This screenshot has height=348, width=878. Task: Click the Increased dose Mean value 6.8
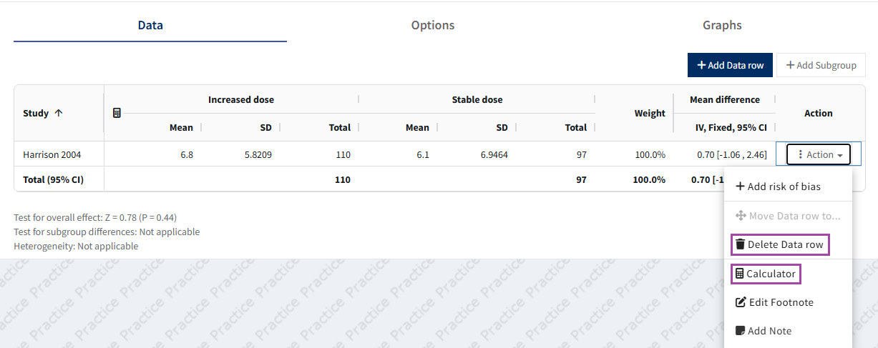click(x=186, y=154)
